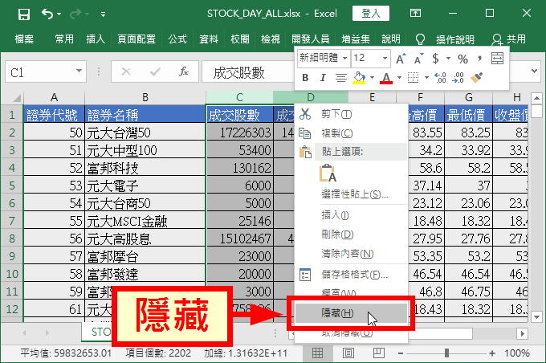Click the 操作說明 lightbulb search
Screen dimensions: 546x363
(446, 39)
